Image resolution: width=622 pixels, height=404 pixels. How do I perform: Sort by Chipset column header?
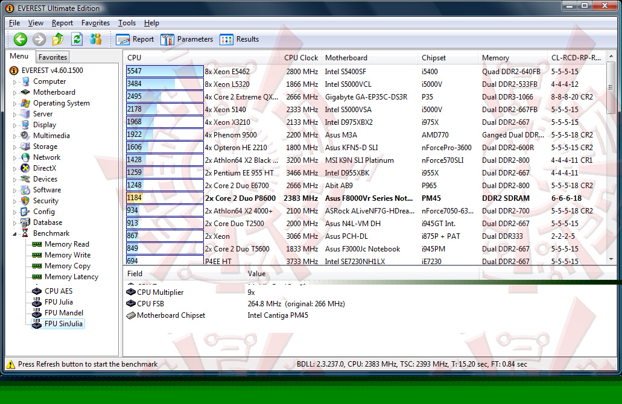click(x=448, y=58)
